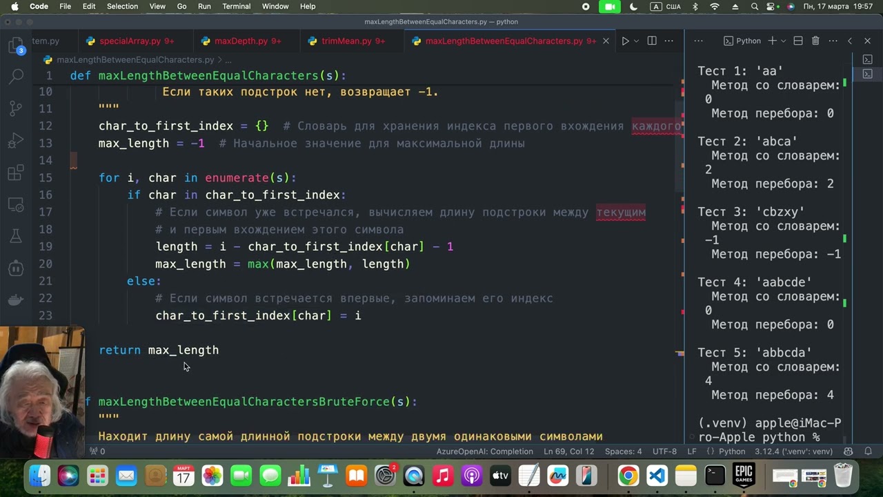The width and height of the screenshot is (883, 497).
Task: Add a new terminal with plus
Action: click(x=773, y=41)
